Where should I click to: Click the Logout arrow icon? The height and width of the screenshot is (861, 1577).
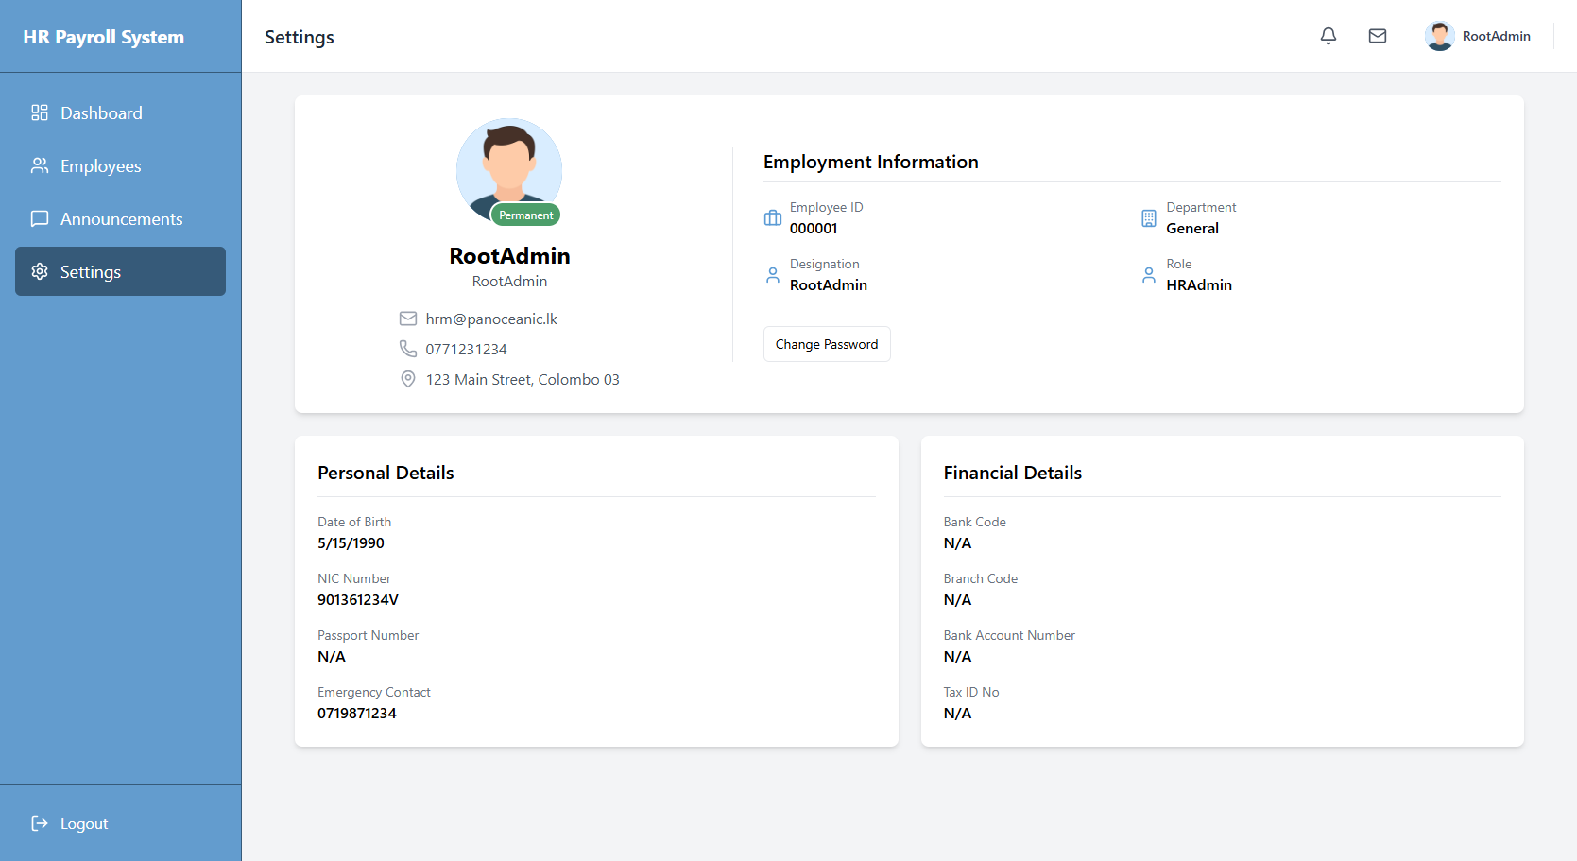(x=40, y=823)
